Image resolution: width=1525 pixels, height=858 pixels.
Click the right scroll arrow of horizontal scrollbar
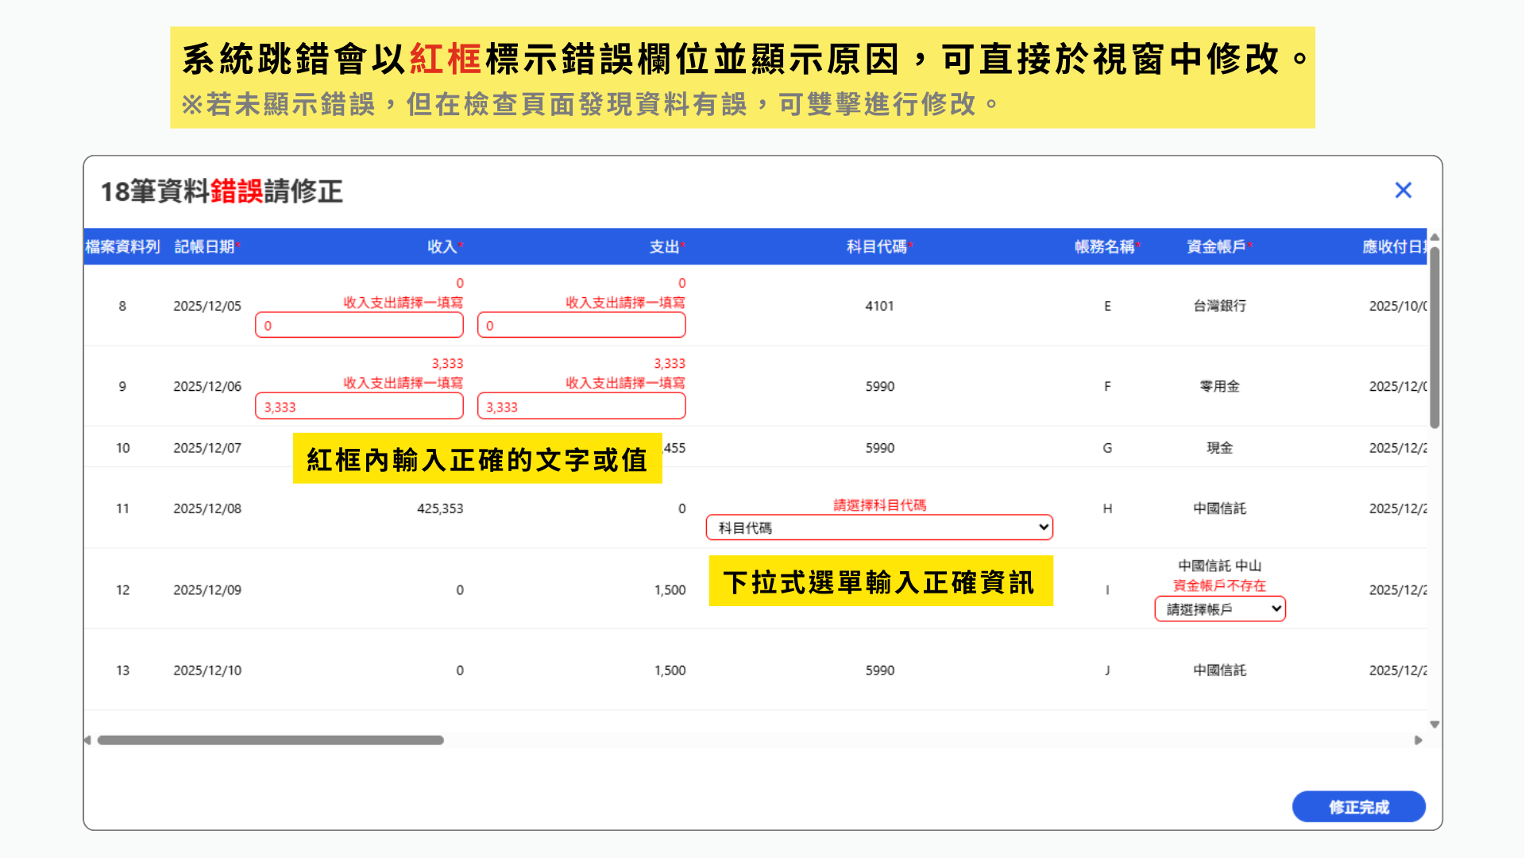(1419, 740)
